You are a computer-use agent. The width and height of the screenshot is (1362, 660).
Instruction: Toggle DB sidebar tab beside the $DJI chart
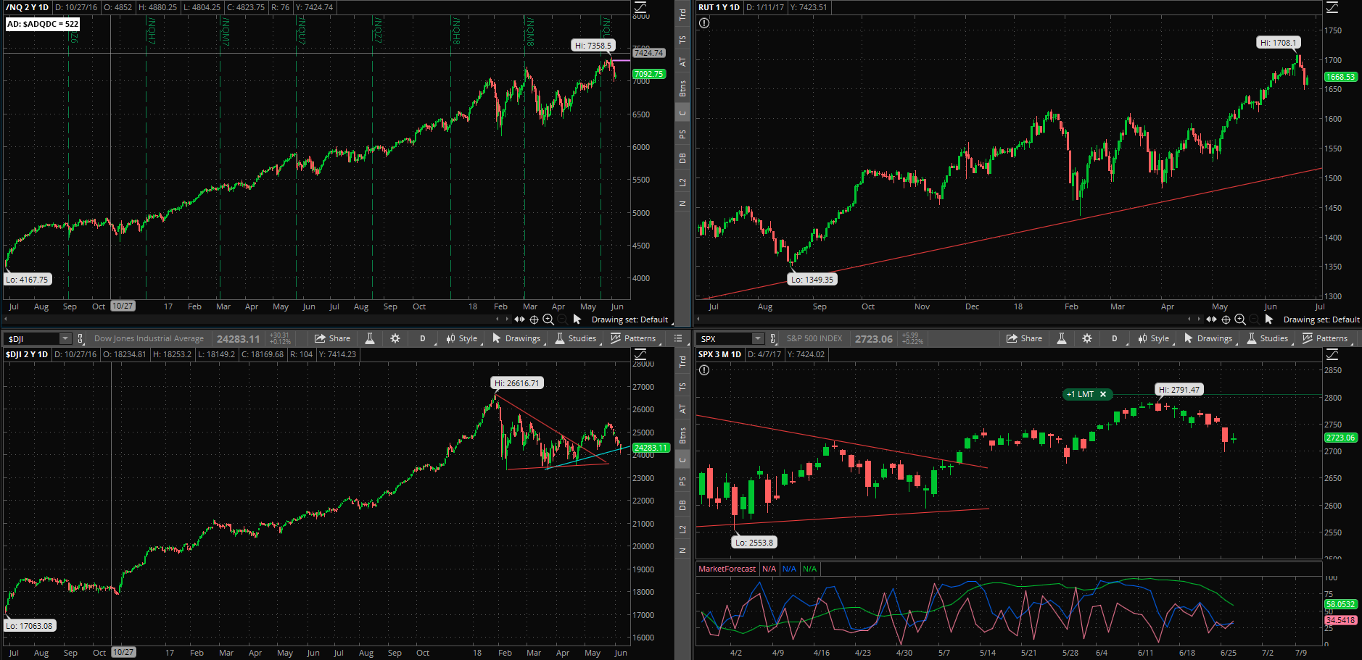tap(682, 505)
